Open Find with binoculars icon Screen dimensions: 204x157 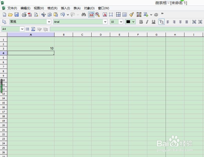[x=84, y=15]
